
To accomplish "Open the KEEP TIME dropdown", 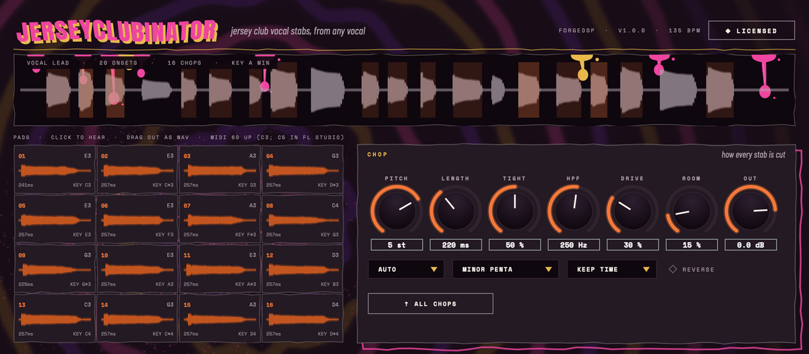I will (611, 269).
